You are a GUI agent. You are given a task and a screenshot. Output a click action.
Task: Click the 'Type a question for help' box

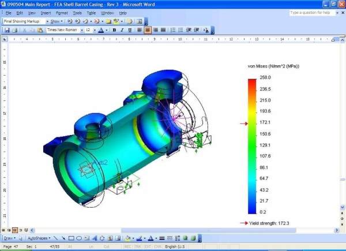[x=311, y=12]
